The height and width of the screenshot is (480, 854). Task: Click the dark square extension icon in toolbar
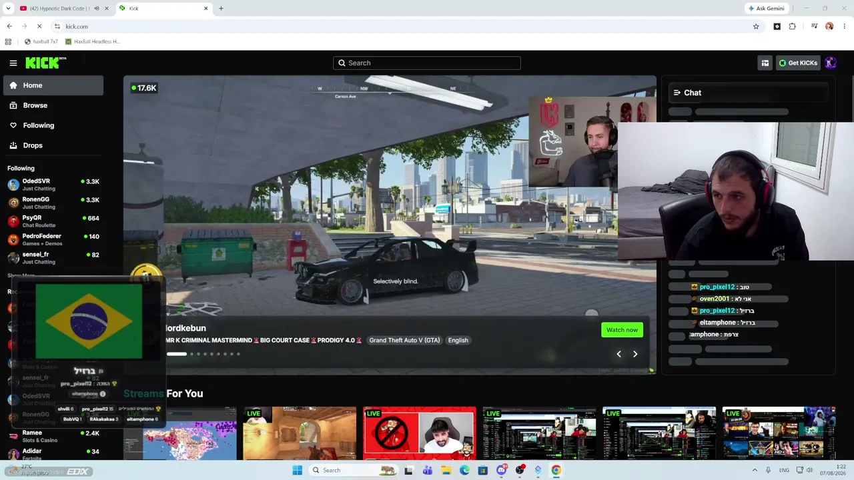[777, 27]
